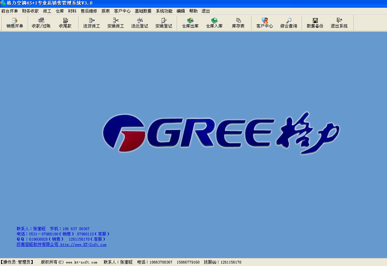Open 仓库出库 from the toolbar
Viewport: 387px width, 266px height.
click(190, 23)
